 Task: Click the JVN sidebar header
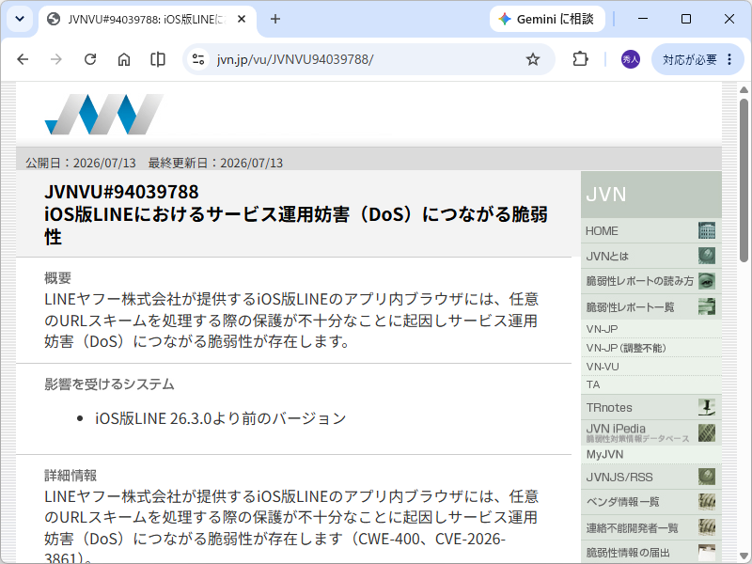click(650, 195)
